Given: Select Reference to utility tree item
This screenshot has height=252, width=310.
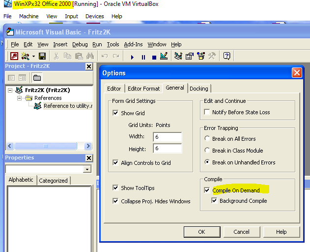Looking at the screenshot, I should (68, 106).
